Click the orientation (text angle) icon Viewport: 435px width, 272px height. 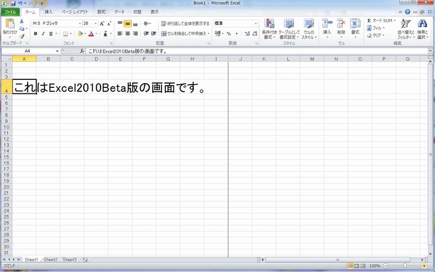pyautogui.click(x=146, y=23)
